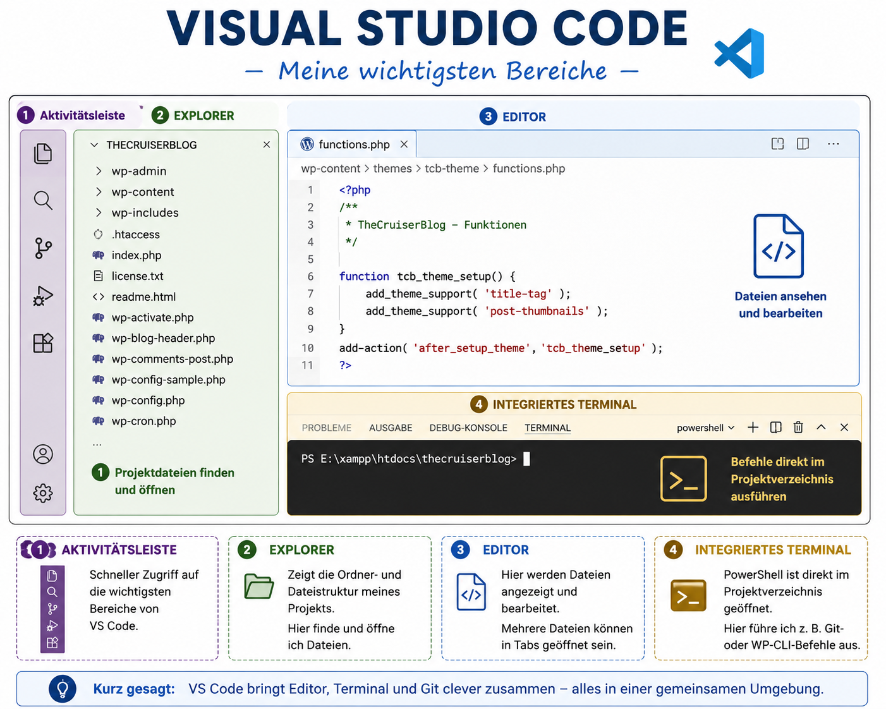Image resolution: width=886 pixels, height=709 pixels.
Task: Split the terminal panel
Action: [776, 427]
